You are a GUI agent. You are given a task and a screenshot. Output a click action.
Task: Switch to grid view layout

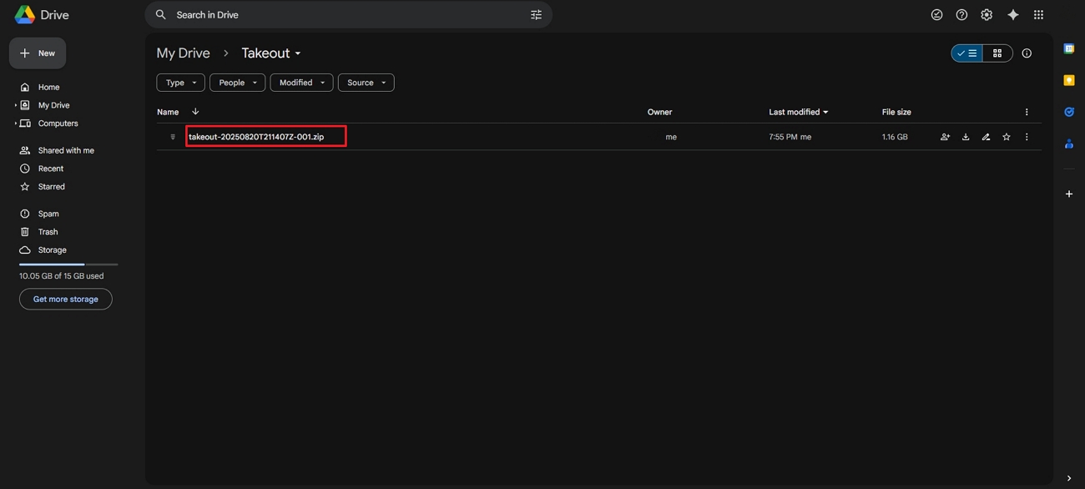(x=997, y=52)
